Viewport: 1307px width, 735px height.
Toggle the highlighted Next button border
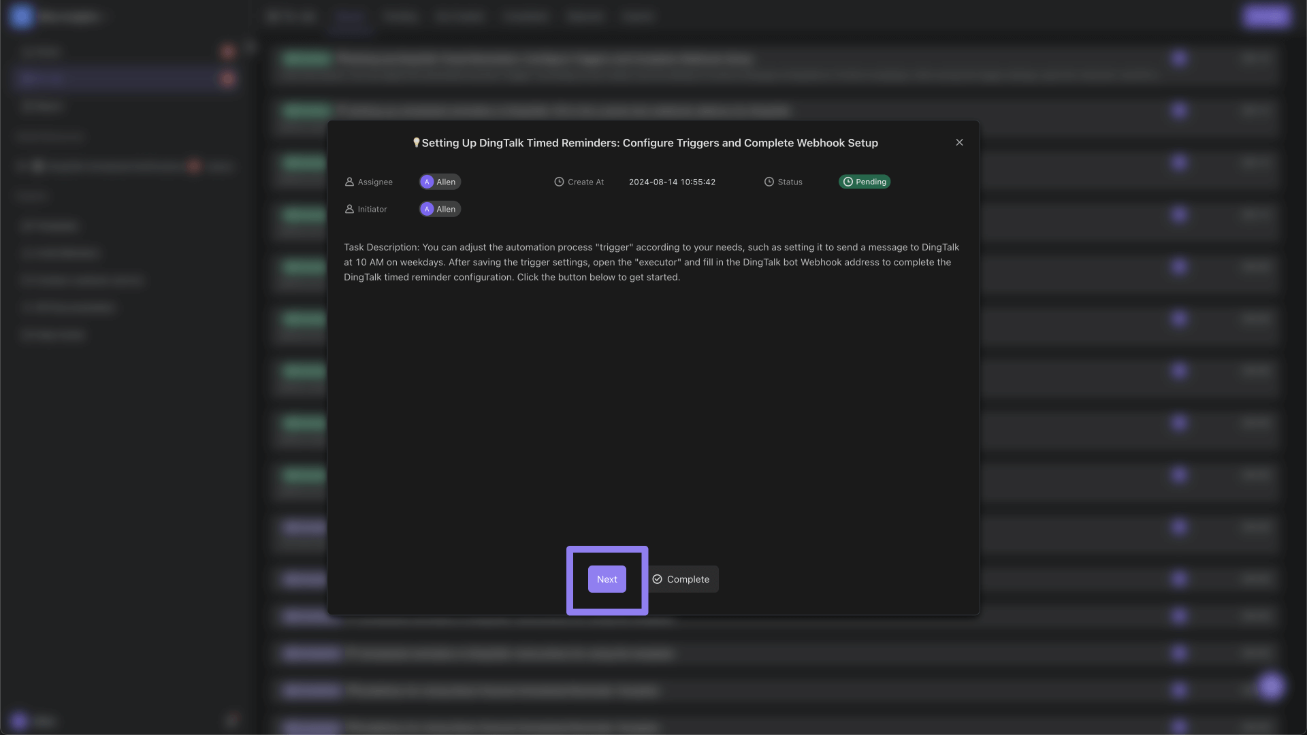tap(607, 579)
